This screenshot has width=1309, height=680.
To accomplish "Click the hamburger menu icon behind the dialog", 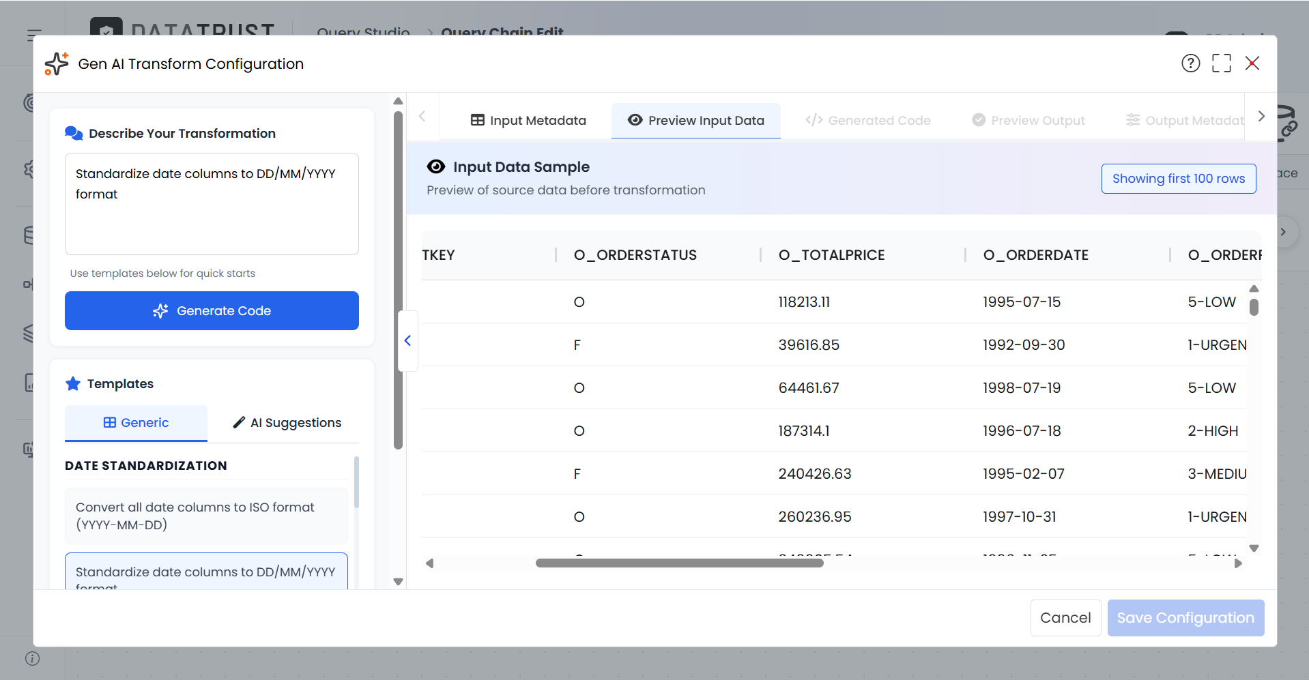I will (34, 34).
